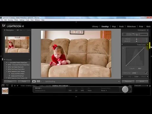Click the Lightroom Lr logo

click(4, 25)
